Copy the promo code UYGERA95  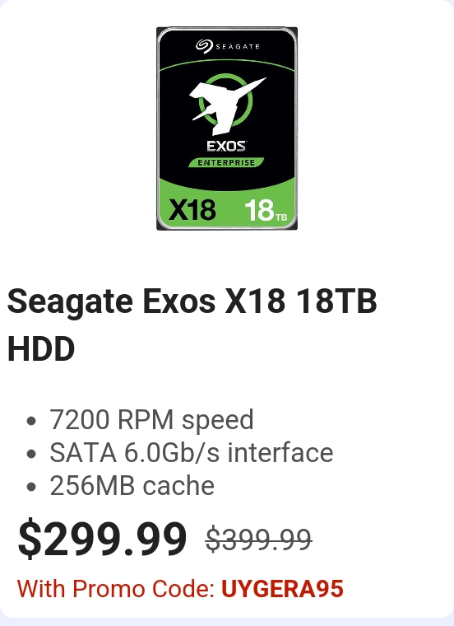tap(282, 589)
